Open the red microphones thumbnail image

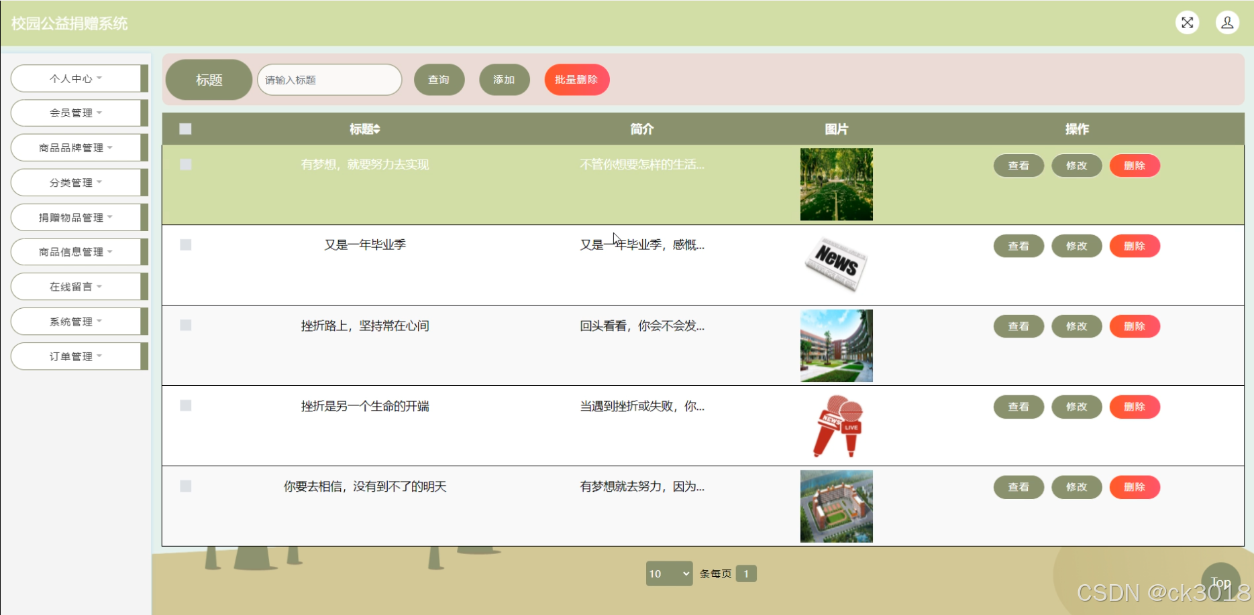[837, 426]
